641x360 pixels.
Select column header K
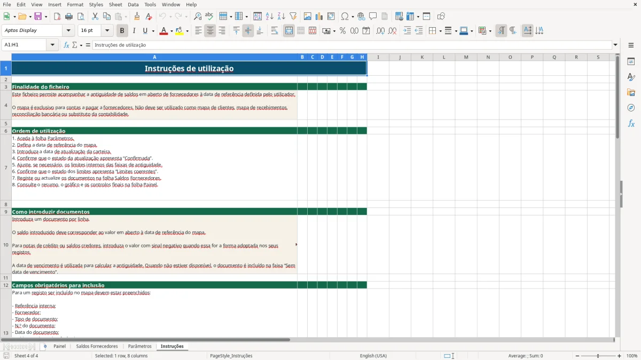(422, 57)
